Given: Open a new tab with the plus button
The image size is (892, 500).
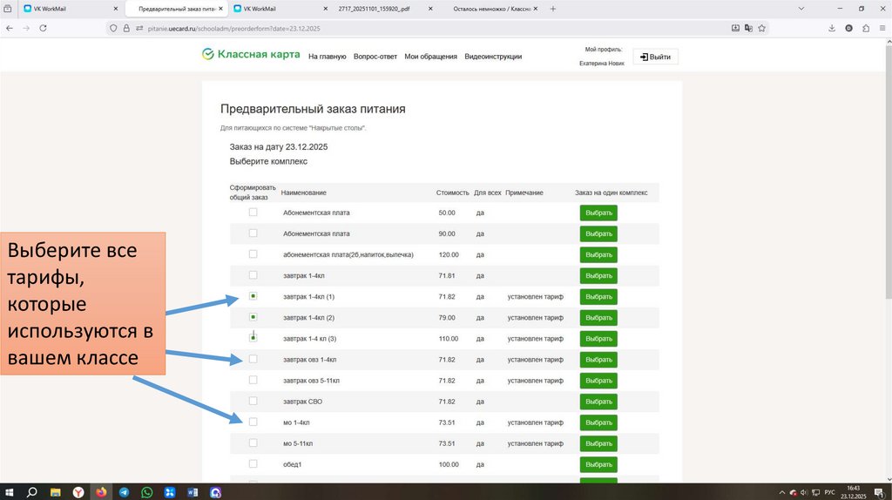Looking at the screenshot, I should coord(552,9).
